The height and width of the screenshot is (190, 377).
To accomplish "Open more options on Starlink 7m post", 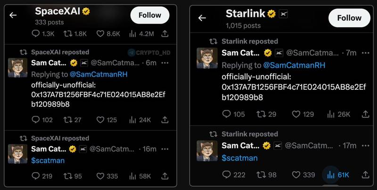I will (366, 53).
